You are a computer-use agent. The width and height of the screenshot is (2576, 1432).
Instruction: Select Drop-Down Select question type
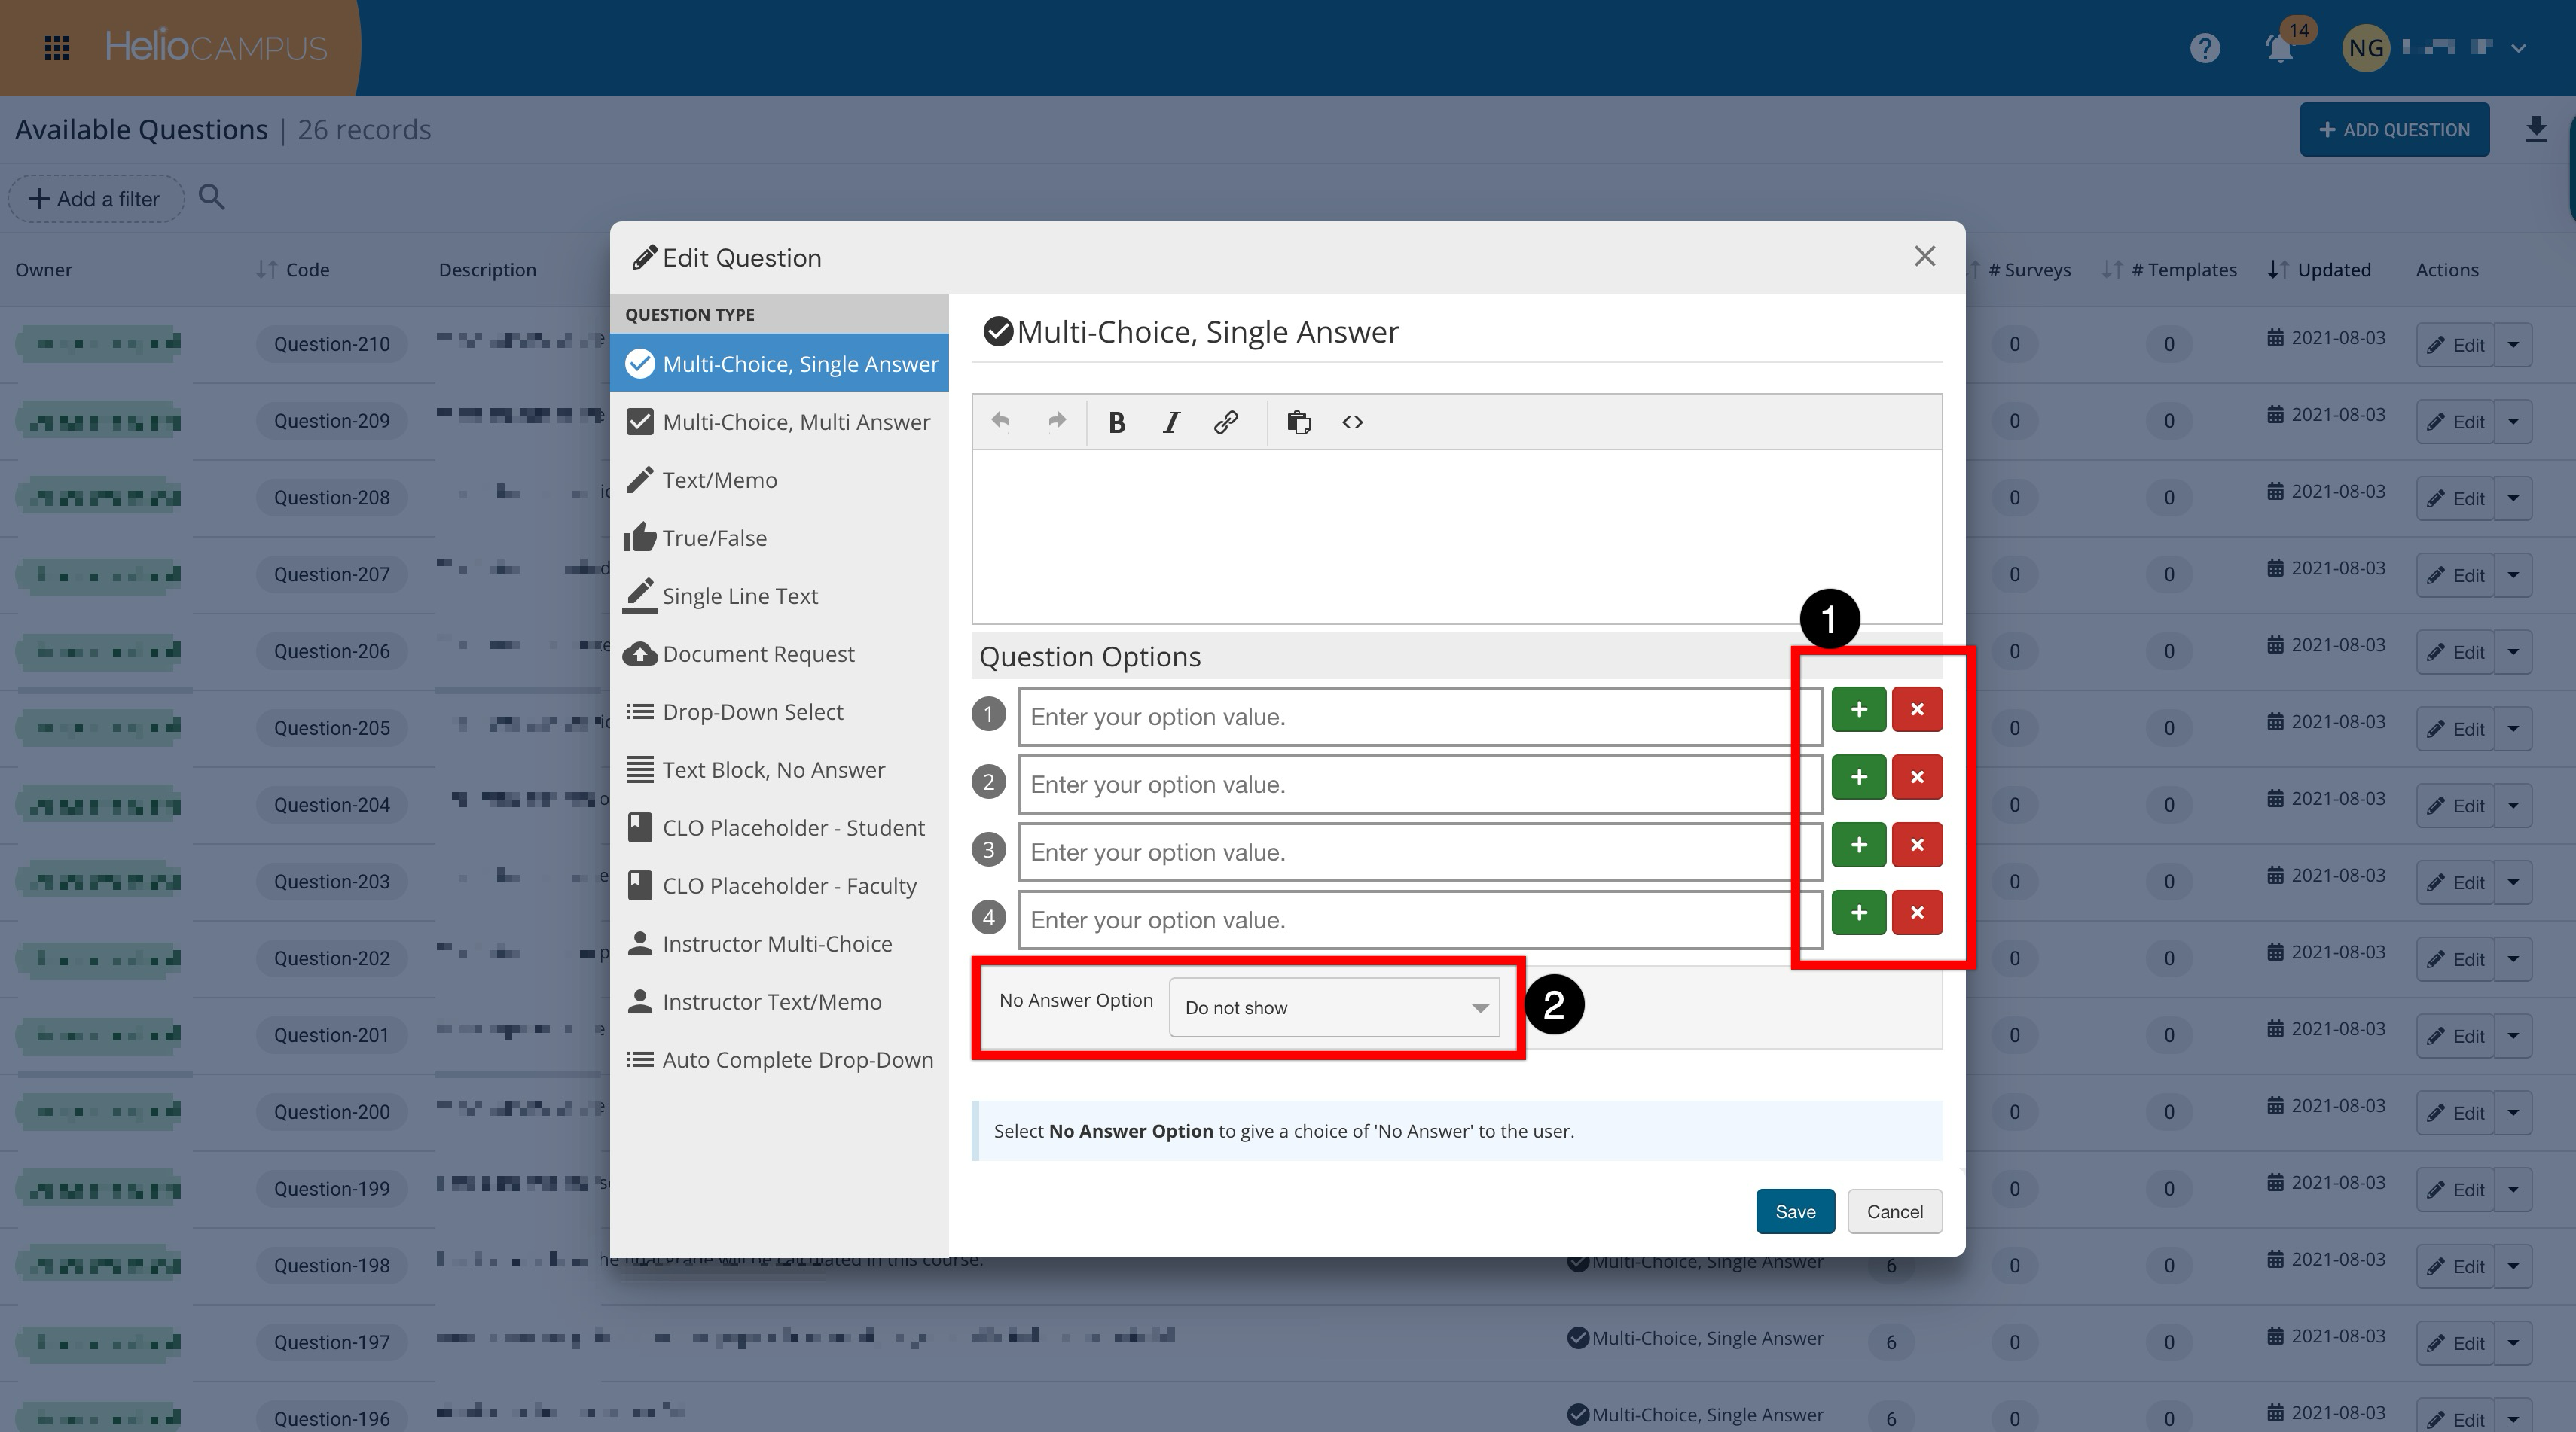pos(752,711)
